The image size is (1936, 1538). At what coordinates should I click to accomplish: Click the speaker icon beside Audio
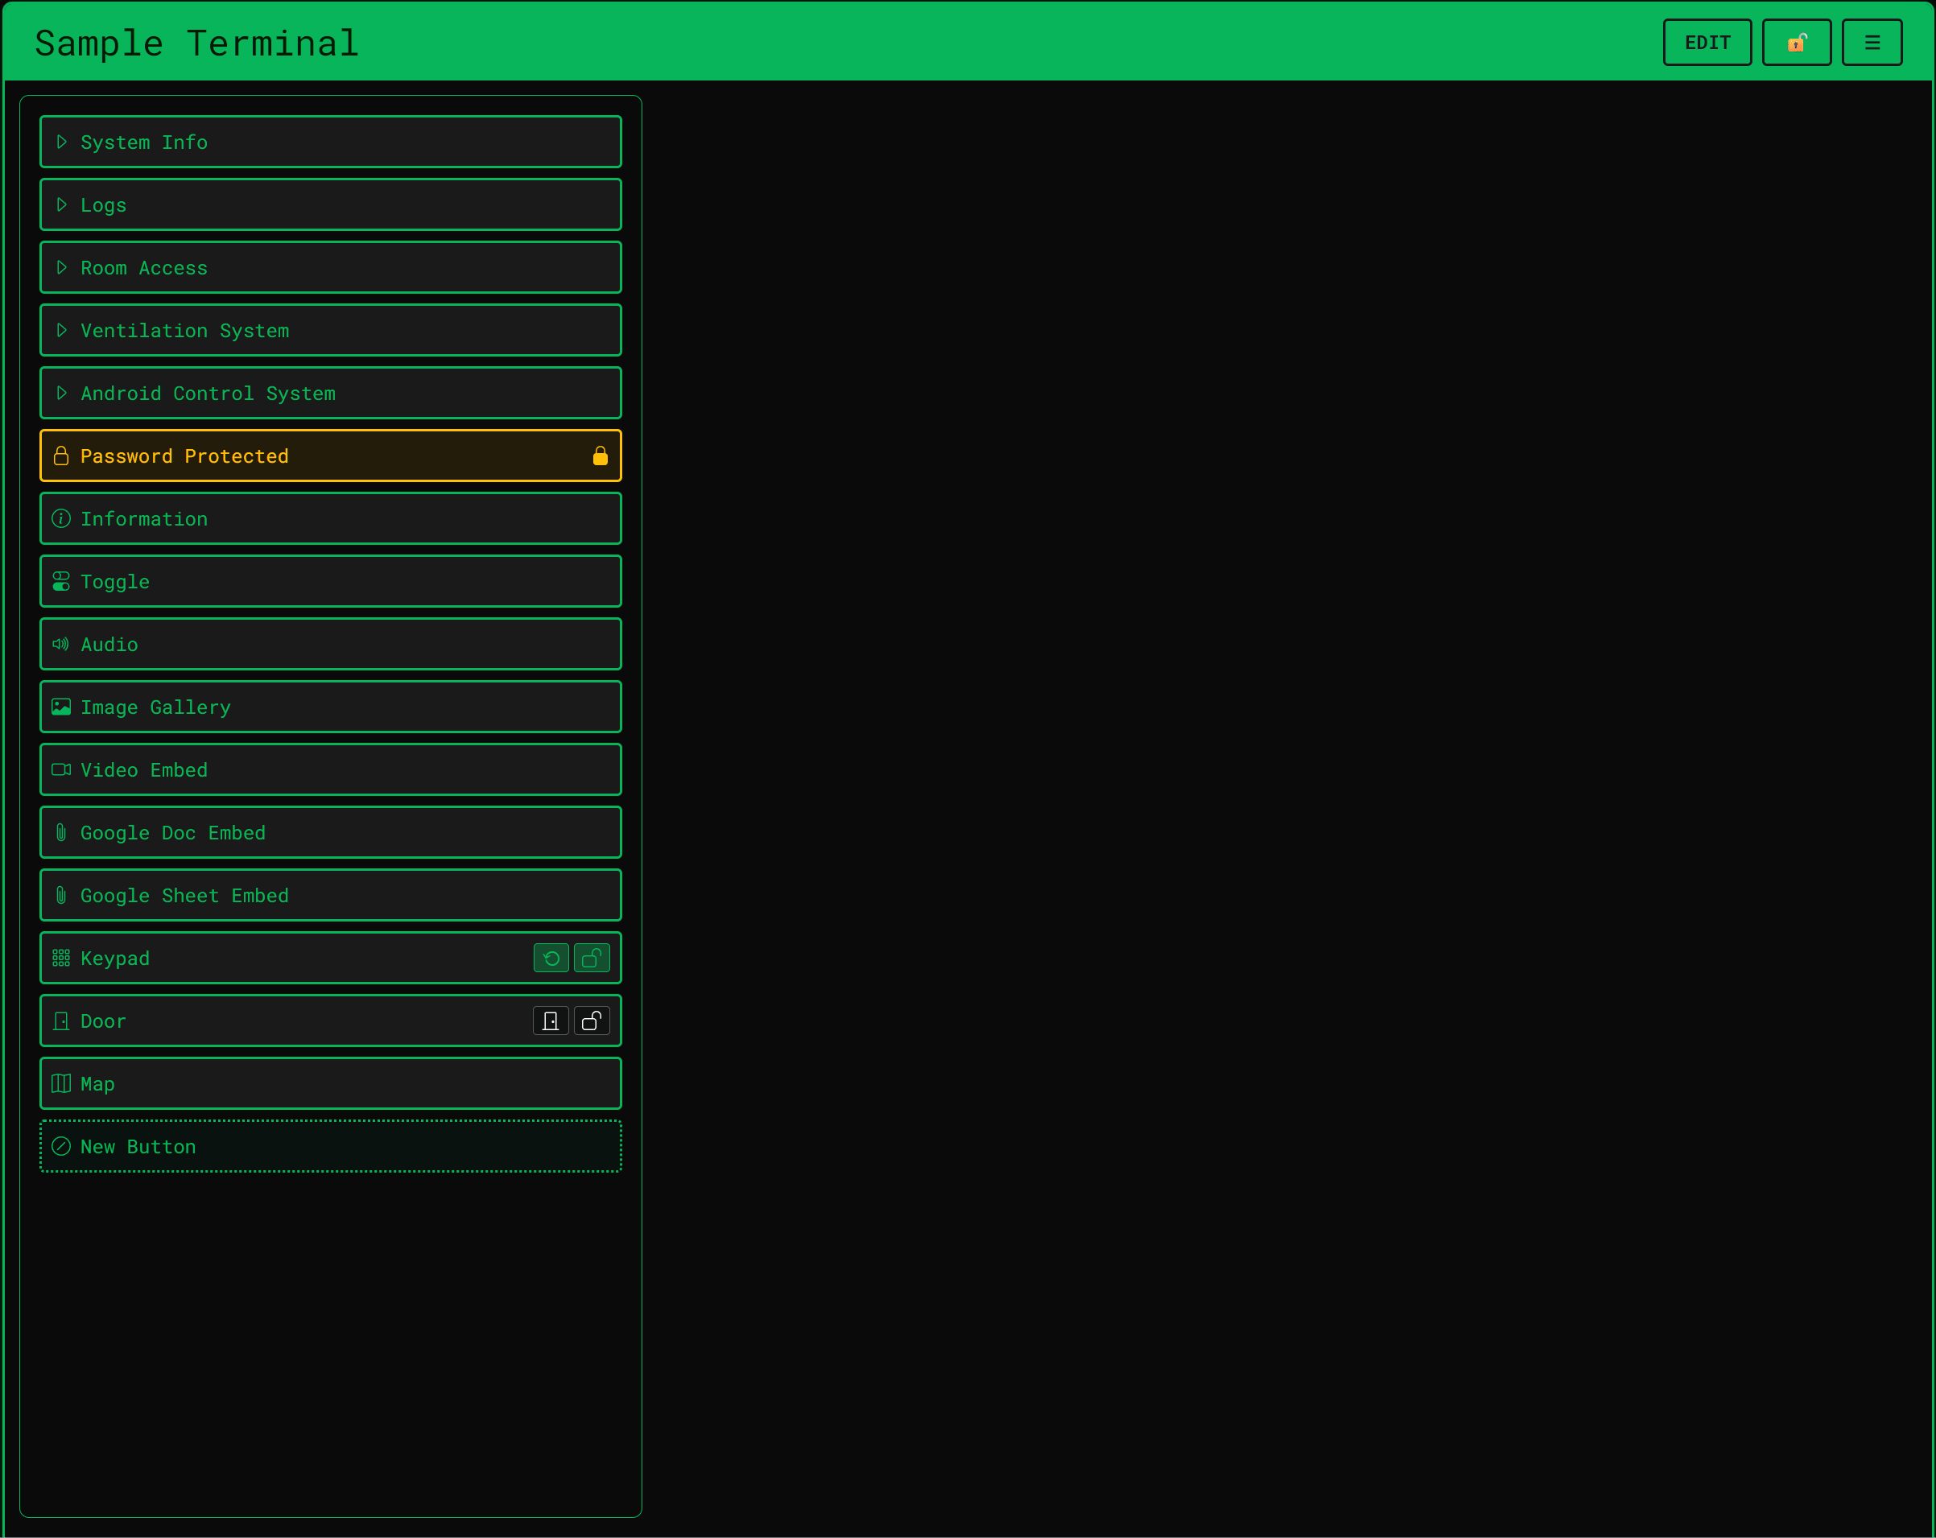click(x=60, y=644)
